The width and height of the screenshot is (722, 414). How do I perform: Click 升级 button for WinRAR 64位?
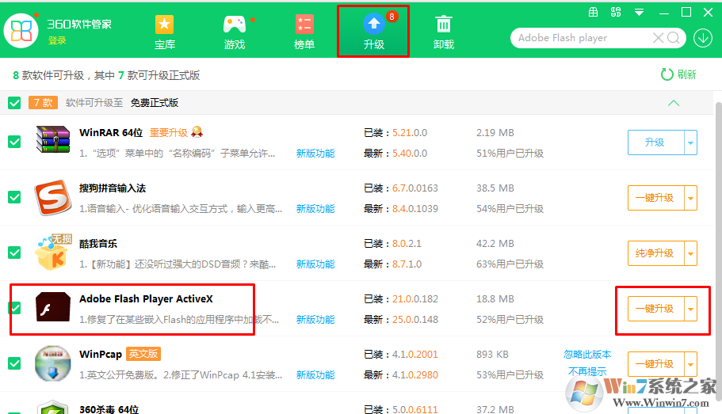(x=655, y=142)
